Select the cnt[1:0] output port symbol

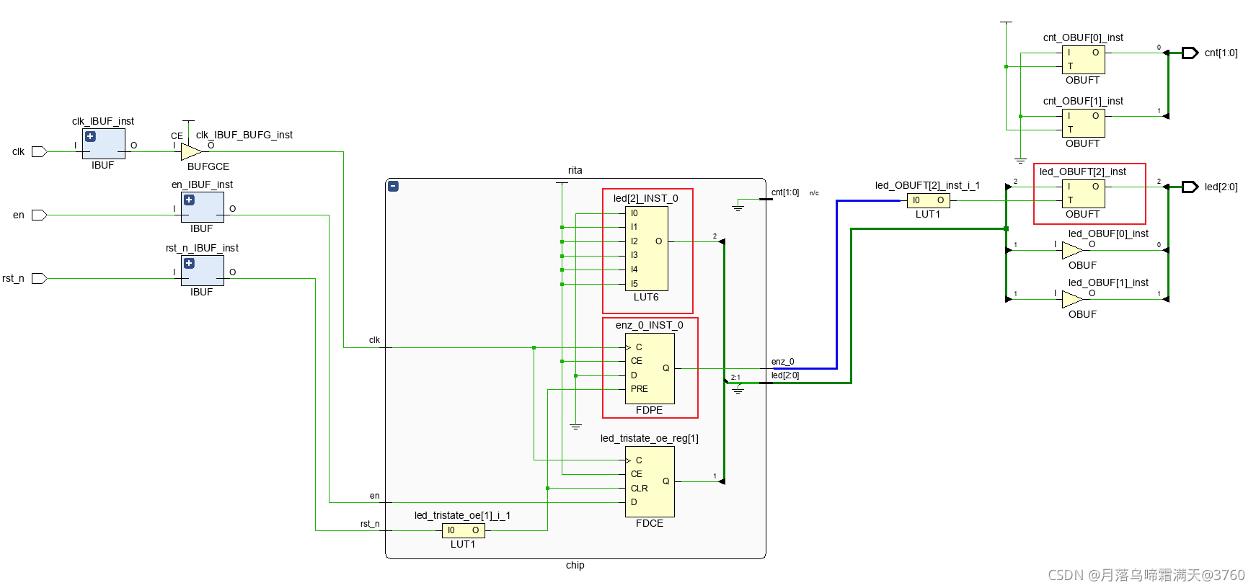tap(1190, 53)
